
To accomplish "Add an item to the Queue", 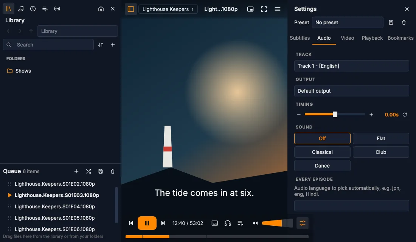I will point(76,171).
